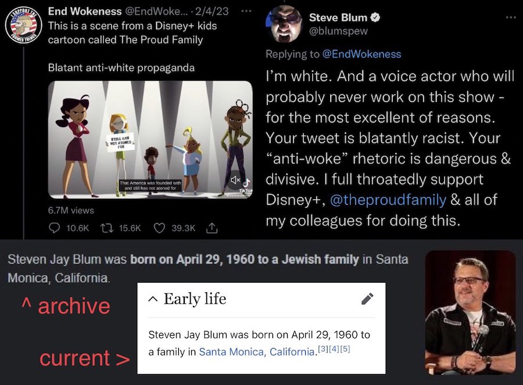This screenshot has height=385, width=523.
Task: Click Steve Blum's verified badge
Action: [375, 17]
